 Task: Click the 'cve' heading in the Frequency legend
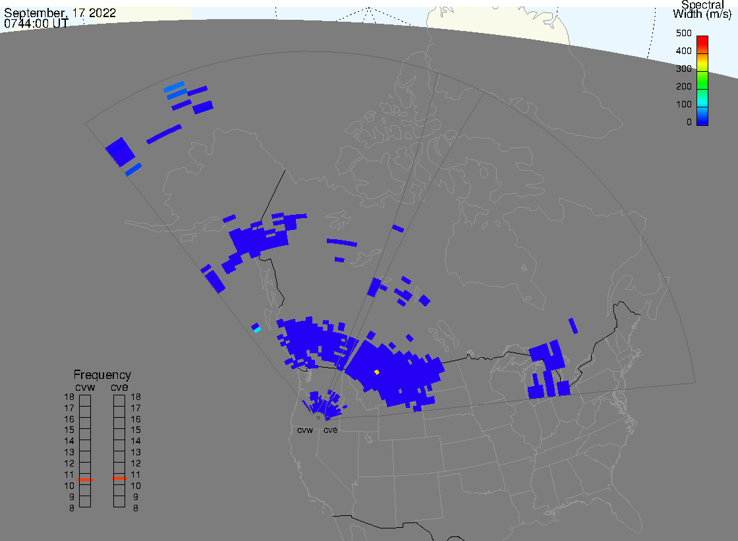(x=119, y=387)
